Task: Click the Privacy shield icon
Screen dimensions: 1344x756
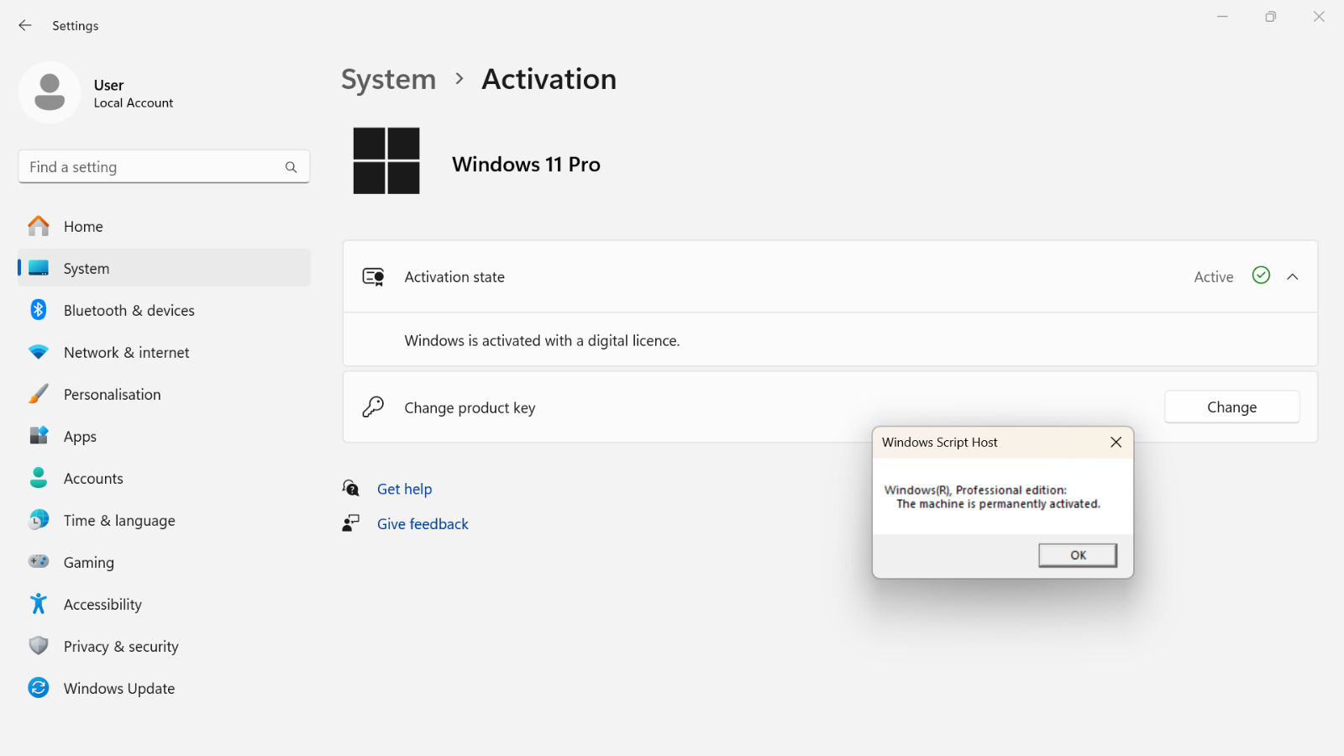Action: pos(39,646)
